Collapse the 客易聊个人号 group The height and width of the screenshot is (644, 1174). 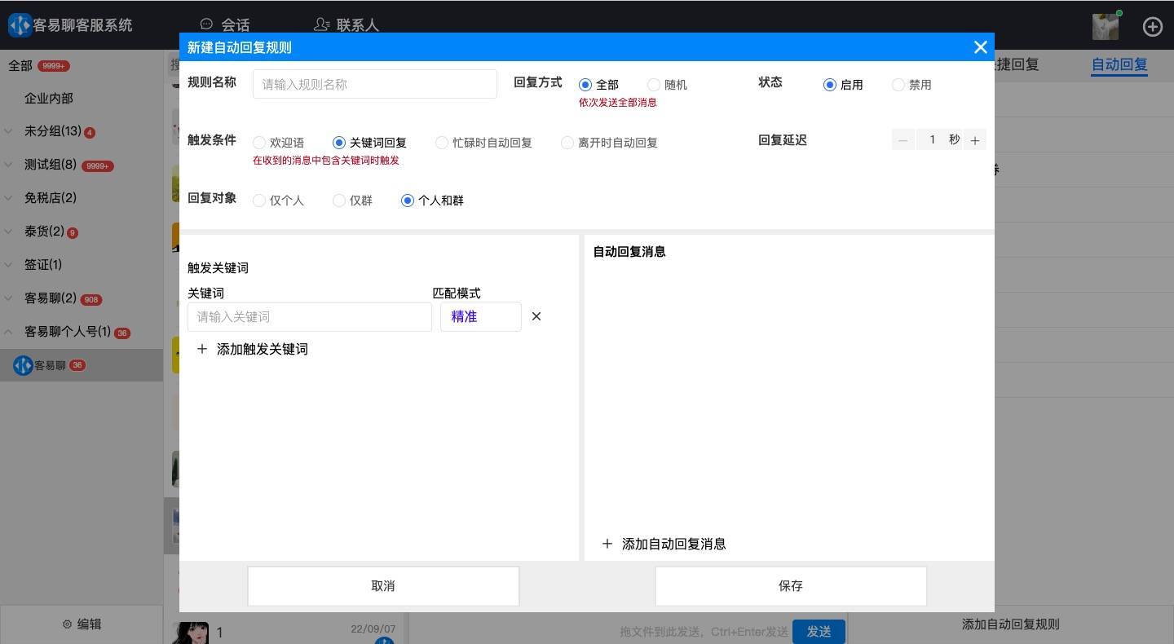[x=8, y=332]
